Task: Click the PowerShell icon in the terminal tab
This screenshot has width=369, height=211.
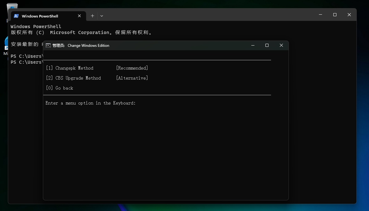Action: [16, 16]
